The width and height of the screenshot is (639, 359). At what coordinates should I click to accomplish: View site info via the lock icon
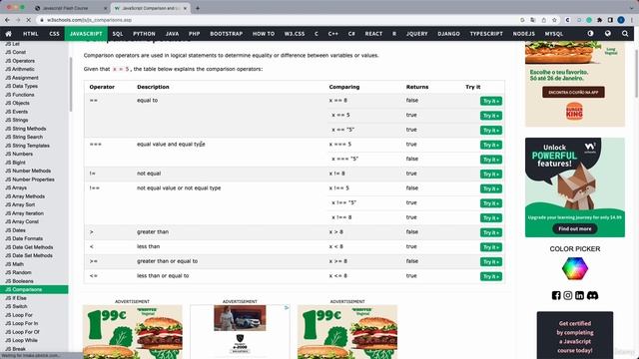click(42, 20)
